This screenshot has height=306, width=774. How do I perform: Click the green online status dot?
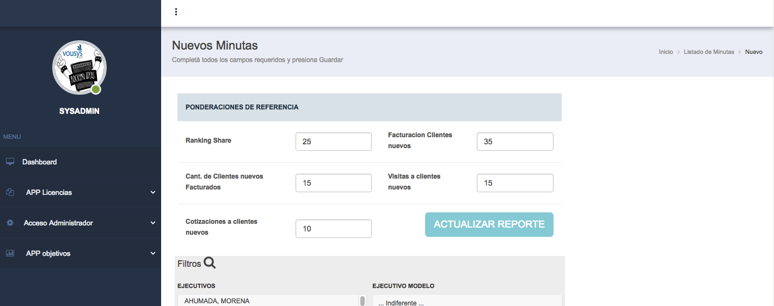(96, 89)
